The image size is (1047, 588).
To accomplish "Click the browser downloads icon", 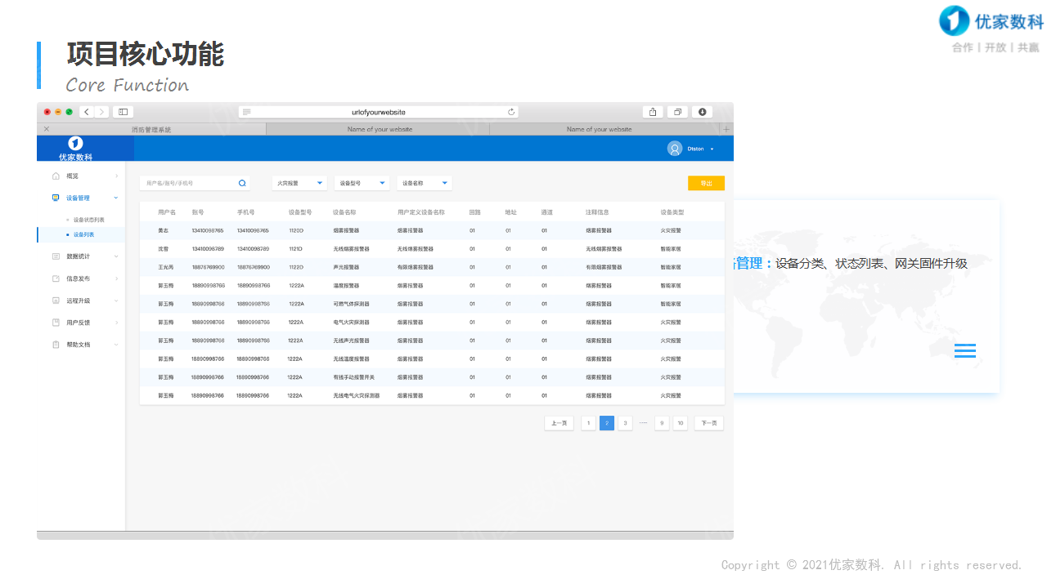I will pyautogui.click(x=703, y=112).
